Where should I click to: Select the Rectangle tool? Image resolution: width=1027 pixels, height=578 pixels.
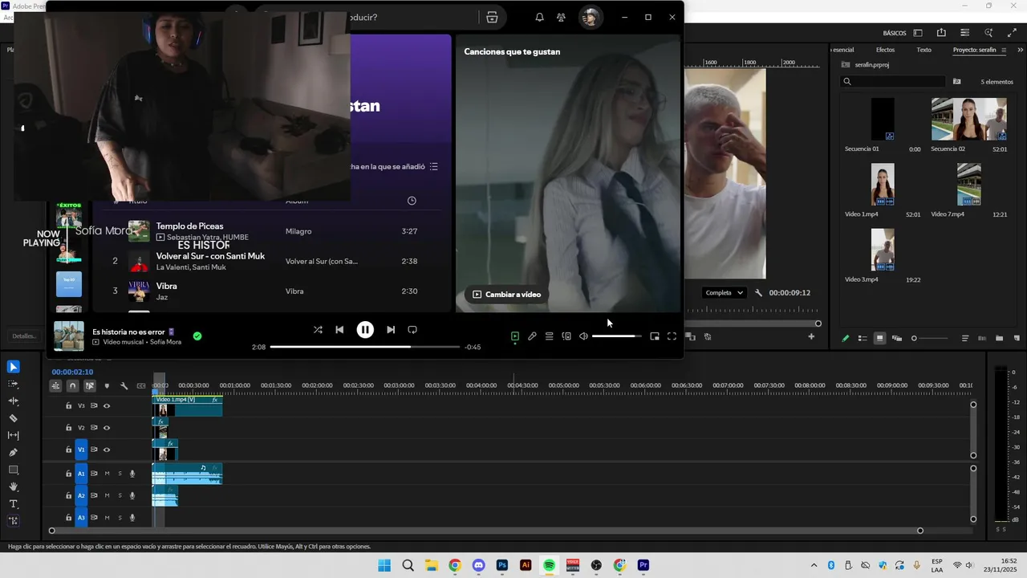coord(14,470)
